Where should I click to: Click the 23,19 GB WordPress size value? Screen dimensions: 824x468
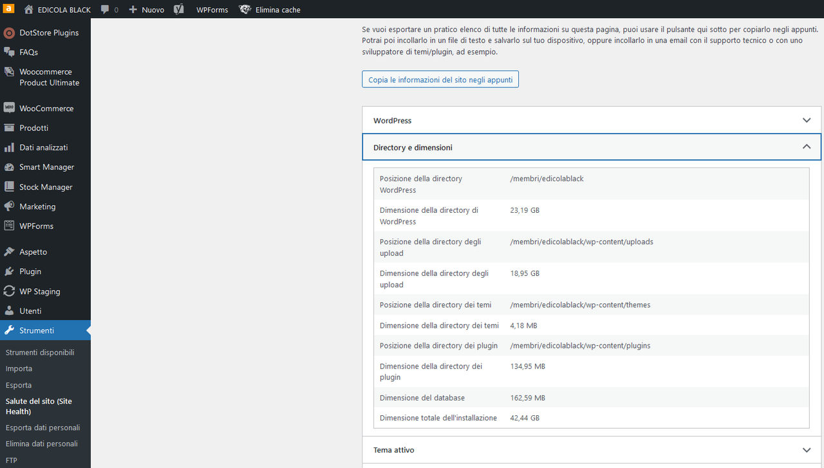point(525,210)
